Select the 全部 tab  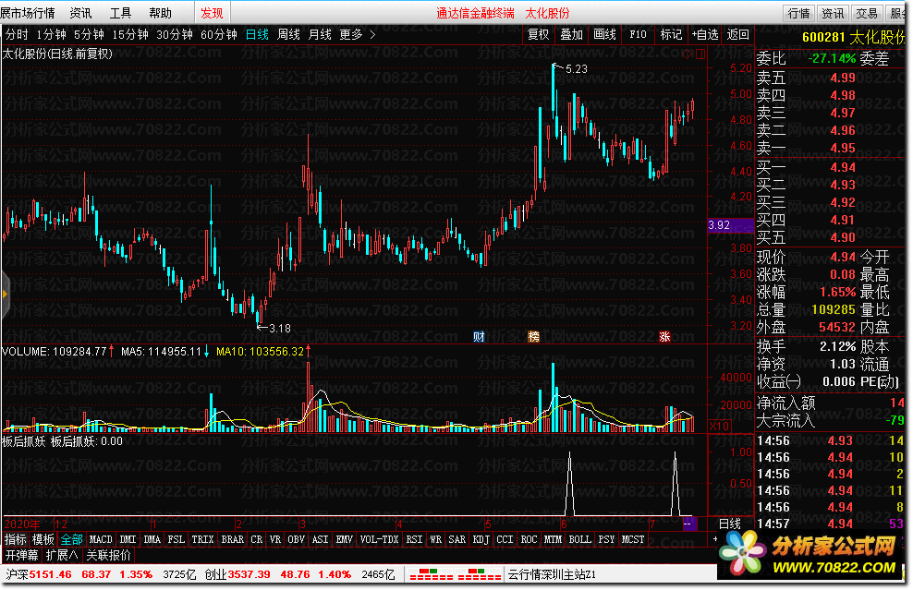click(x=72, y=539)
